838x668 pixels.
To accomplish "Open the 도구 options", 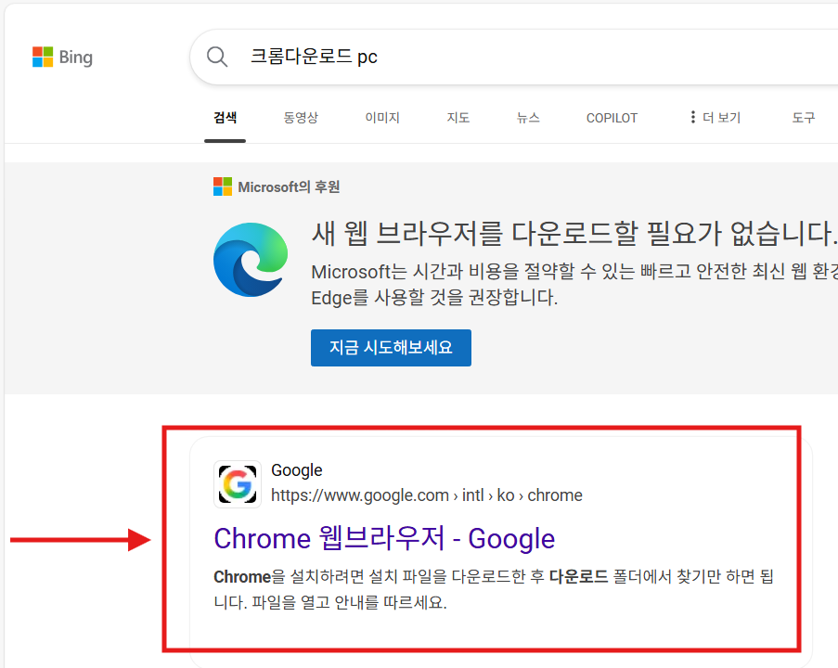I will 802,118.
